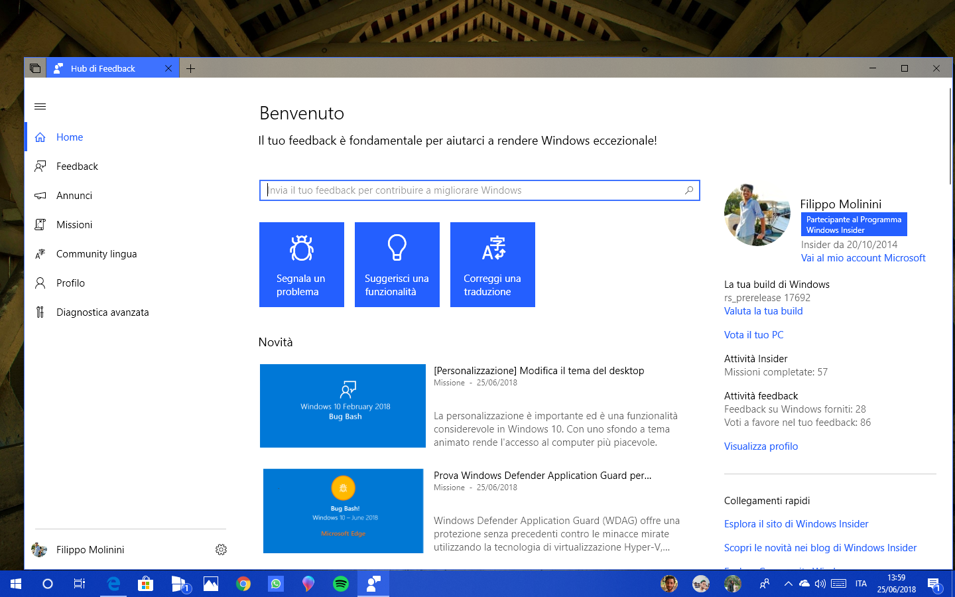The width and height of the screenshot is (955, 597).
Task: Open Community lingua section
Action: [x=126, y=253]
